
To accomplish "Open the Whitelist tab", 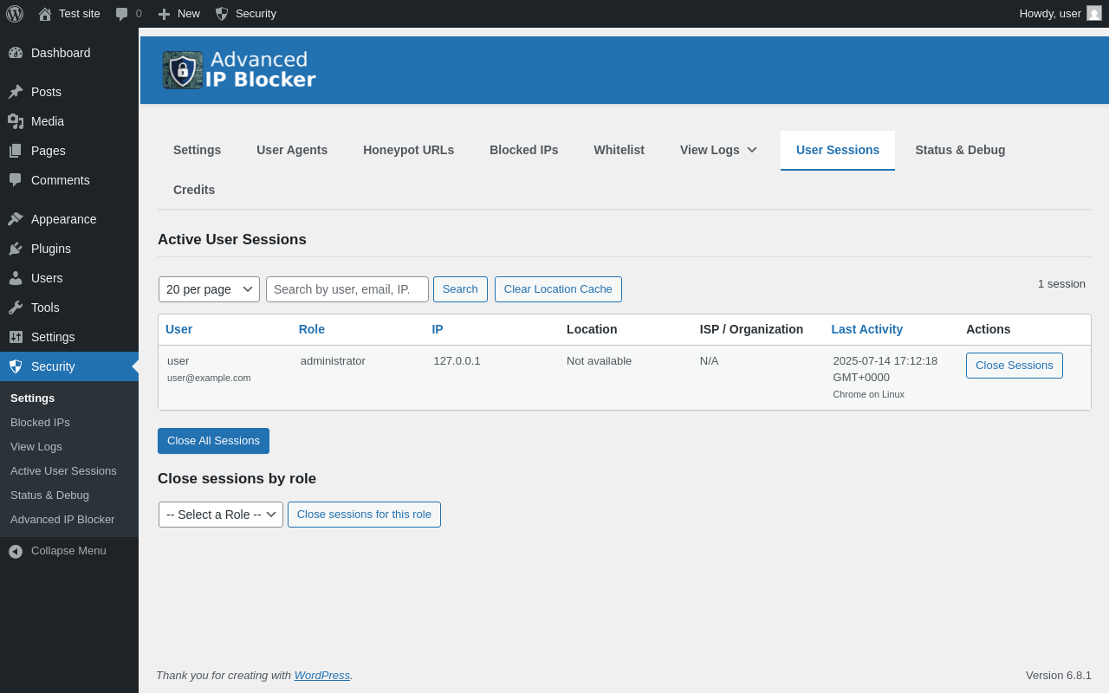I will 619,150.
